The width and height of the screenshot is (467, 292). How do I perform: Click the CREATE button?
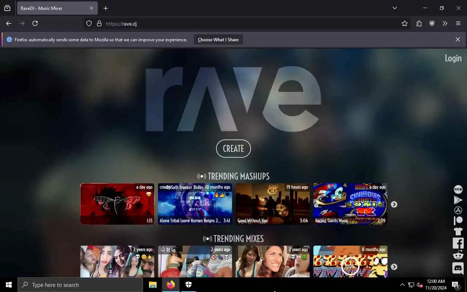point(233,149)
